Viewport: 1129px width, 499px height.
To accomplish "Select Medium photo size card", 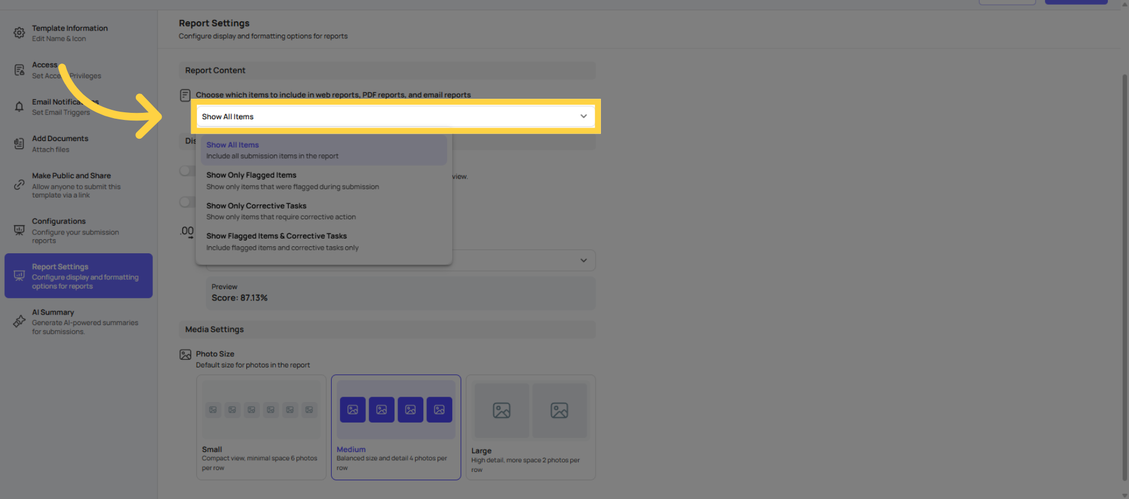I will (396, 427).
